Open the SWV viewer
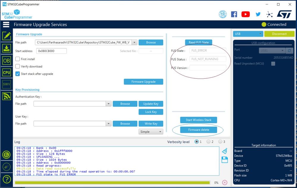Viewport: 297px width, 188px height. click(7, 84)
